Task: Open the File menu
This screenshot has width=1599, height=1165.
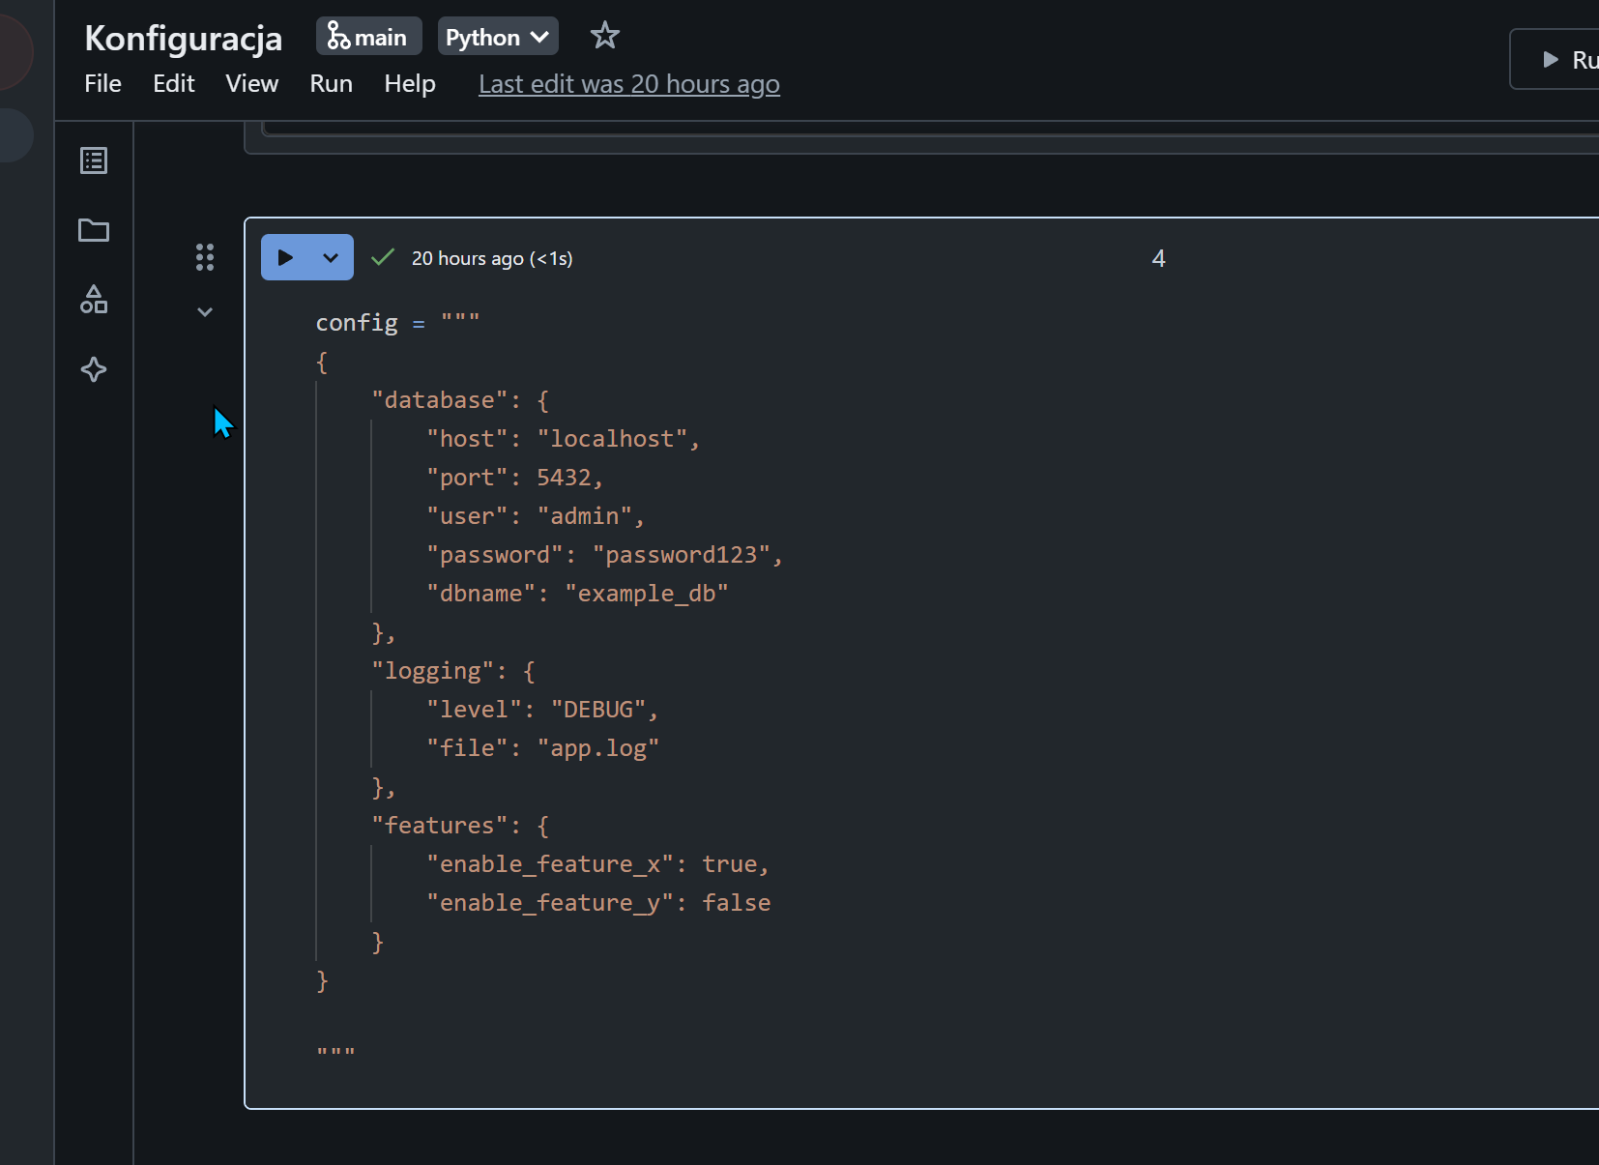Action: pos(102,84)
